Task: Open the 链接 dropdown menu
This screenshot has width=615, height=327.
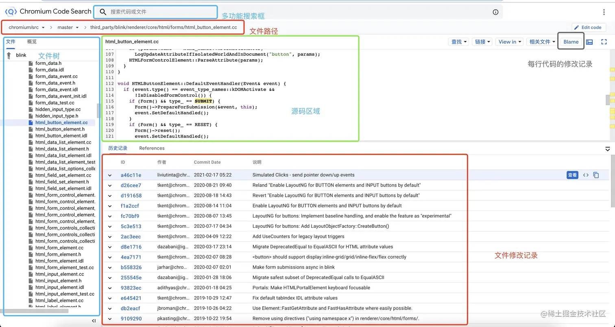Action: [x=482, y=42]
